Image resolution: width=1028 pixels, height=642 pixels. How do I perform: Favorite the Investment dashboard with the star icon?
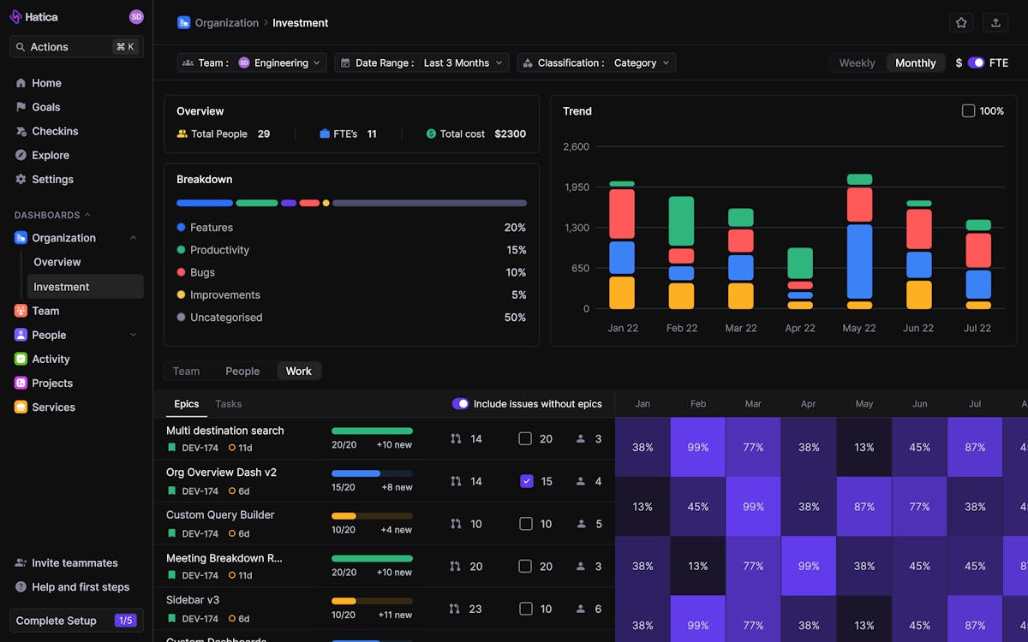(x=961, y=22)
